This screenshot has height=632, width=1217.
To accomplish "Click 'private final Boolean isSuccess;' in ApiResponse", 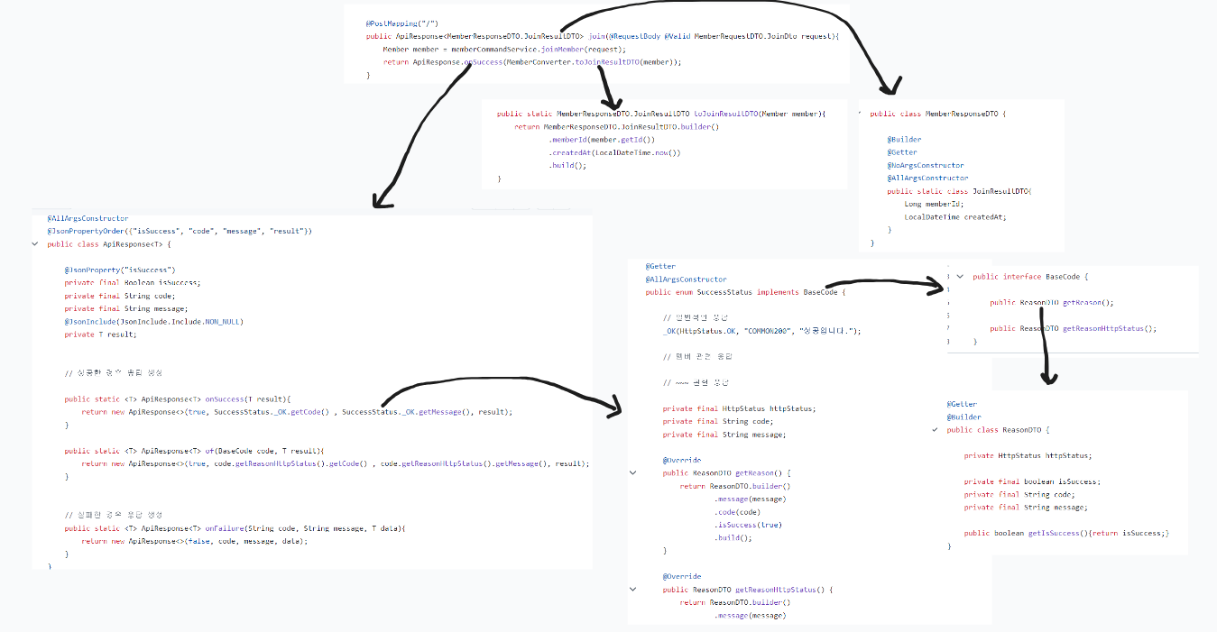I will [133, 282].
